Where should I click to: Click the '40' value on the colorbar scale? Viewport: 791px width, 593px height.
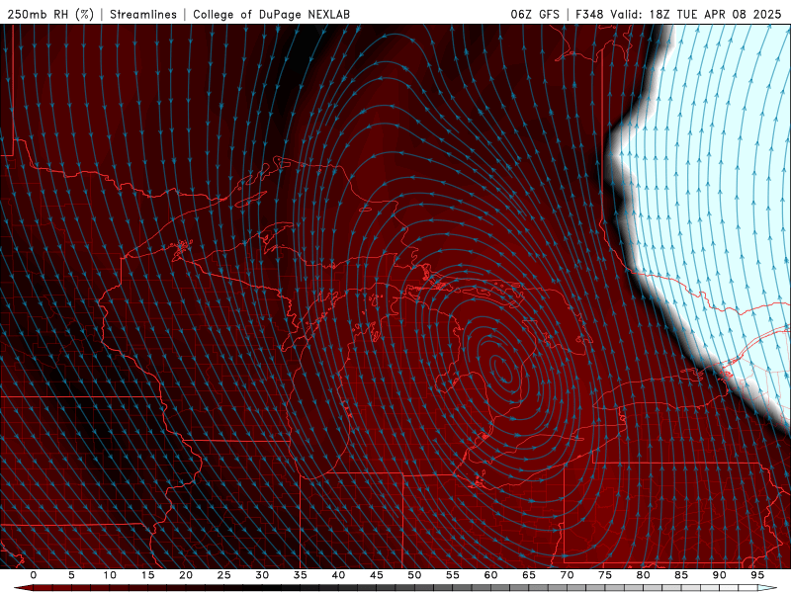(x=338, y=575)
